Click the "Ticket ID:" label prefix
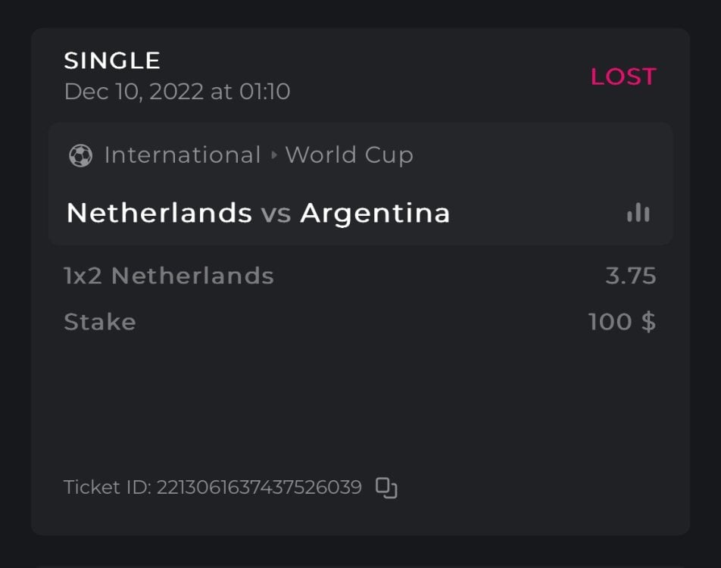Screen dimensions: 721x568 click(x=107, y=487)
